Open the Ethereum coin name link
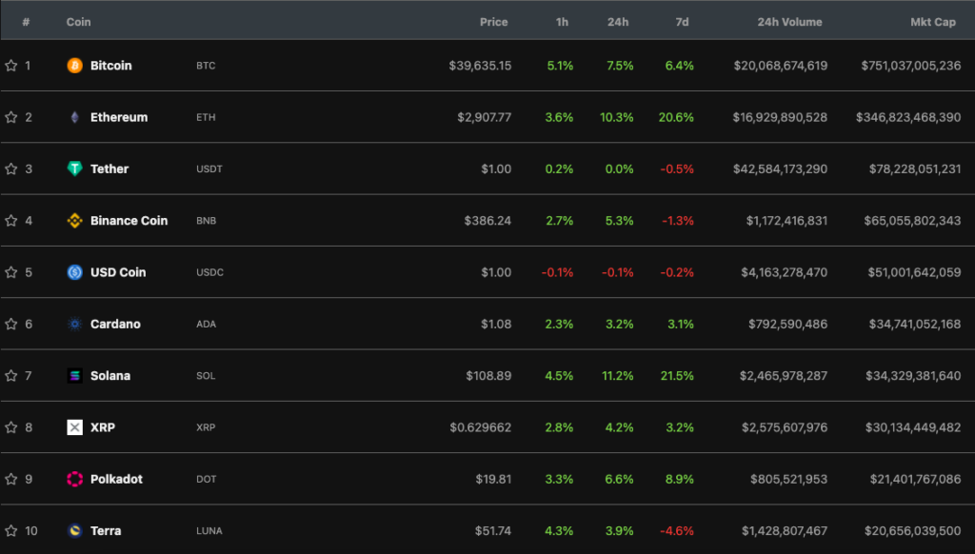The image size is (975, 554). [119, 117]
